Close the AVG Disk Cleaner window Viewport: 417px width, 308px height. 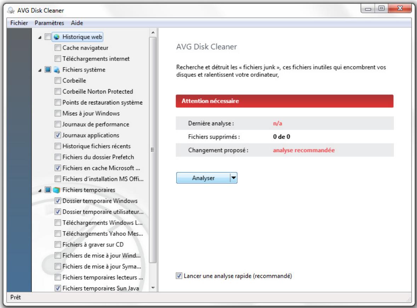click(x=400, y=8)
